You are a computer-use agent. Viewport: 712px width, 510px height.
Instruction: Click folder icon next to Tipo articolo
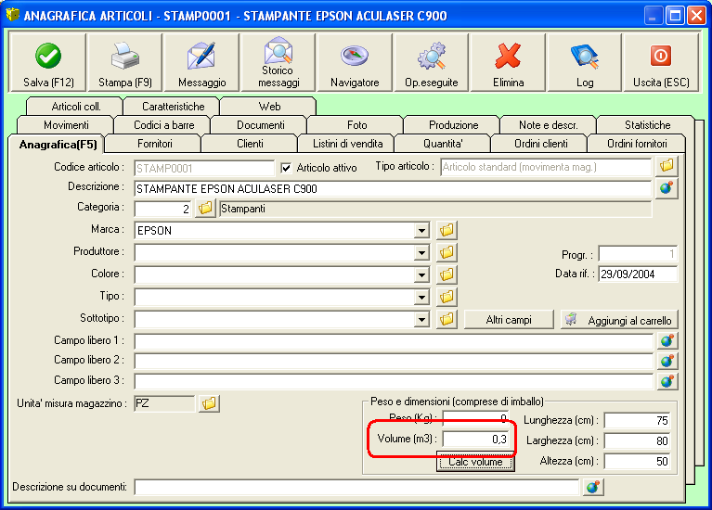(x=667, y=166)
